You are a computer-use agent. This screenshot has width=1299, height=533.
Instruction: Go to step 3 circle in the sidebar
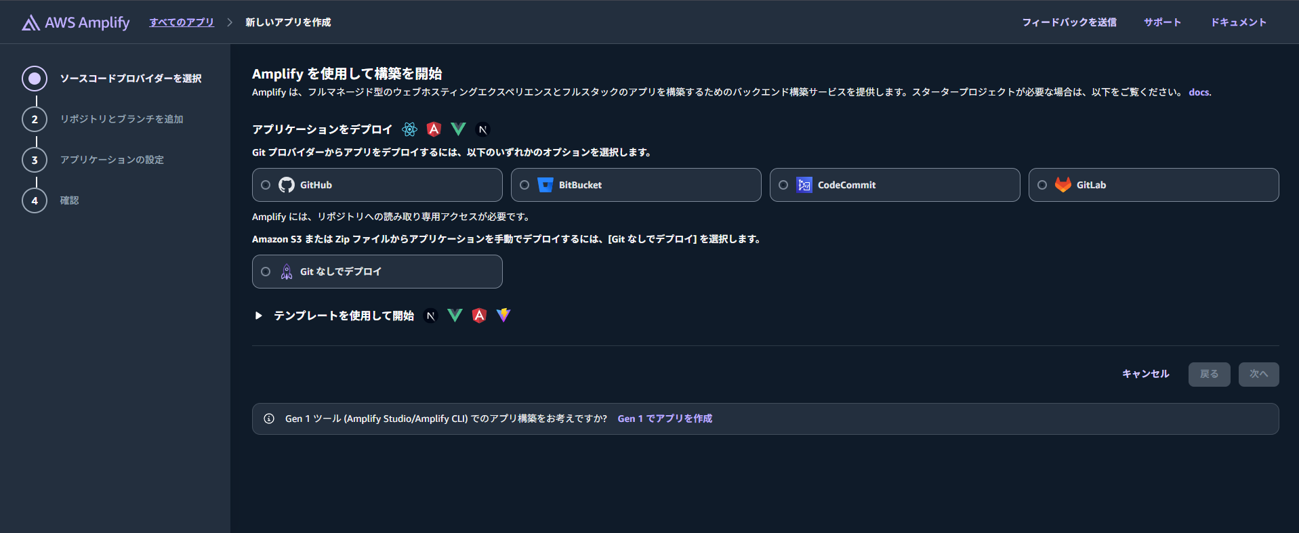coord(35,160)
